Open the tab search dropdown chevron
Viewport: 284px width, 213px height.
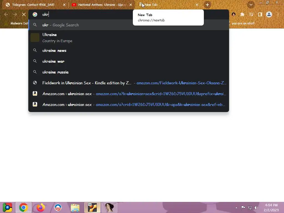tap(251, 5)
